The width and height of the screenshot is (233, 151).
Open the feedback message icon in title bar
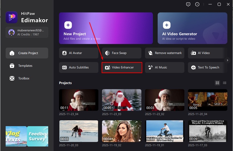tap(188, 4)
